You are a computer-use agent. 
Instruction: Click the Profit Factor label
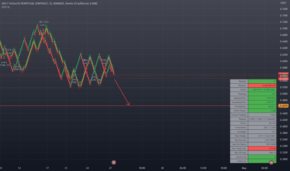click(239, 111)
